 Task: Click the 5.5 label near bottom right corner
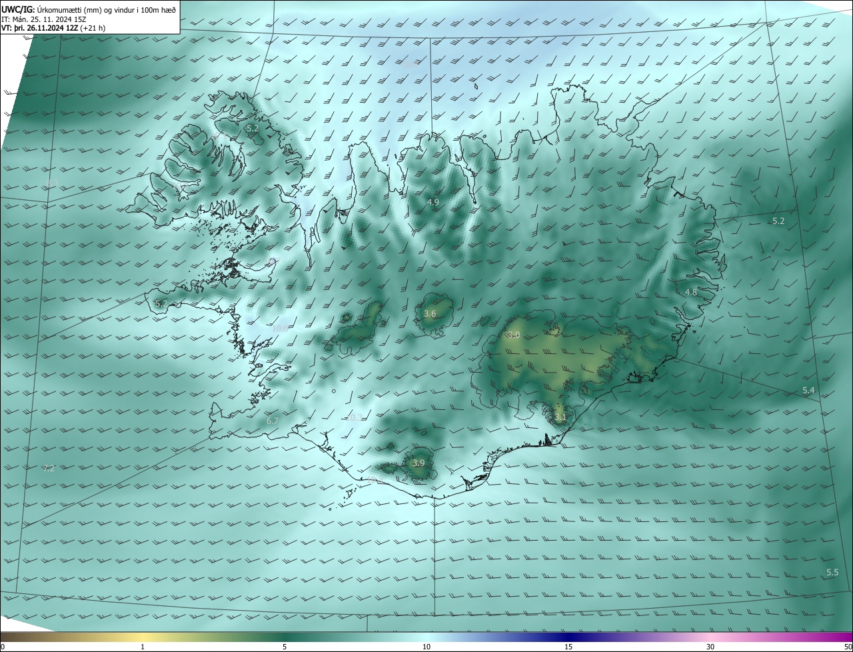click(x=832, y=573)
